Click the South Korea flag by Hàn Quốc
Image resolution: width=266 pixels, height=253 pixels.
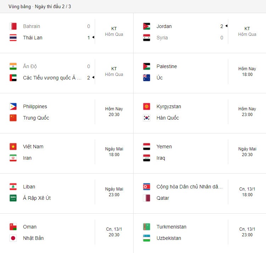click(x=147, y=118)
